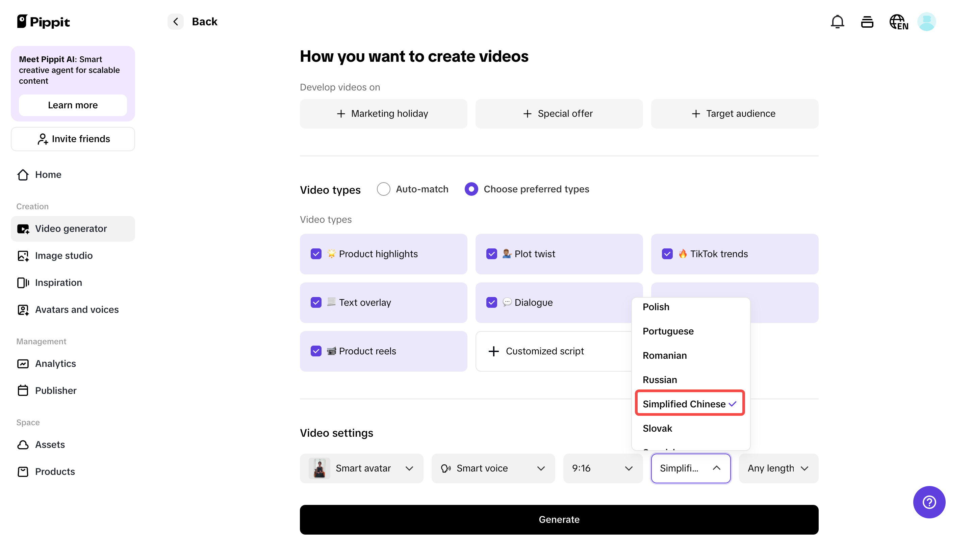Screen dimensions: 972x540
Task: Open the Publisher section
Action: [56, 390]
